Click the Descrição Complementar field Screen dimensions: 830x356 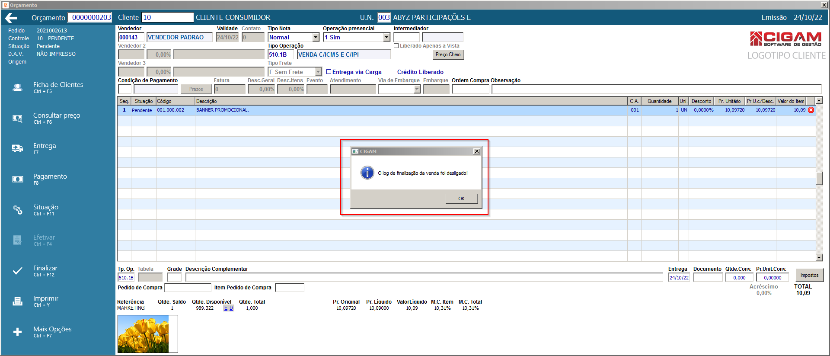[x=424, y=277]
